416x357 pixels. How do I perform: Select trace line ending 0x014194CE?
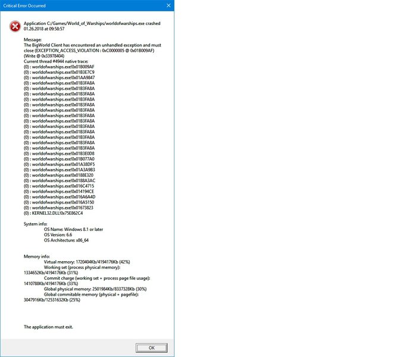coord(59,192)
